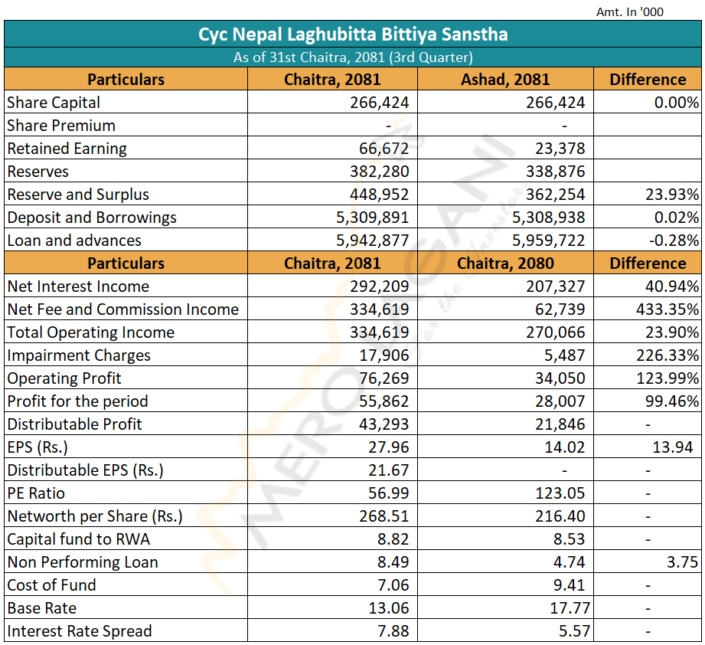Click the Base Rate value 17.77
705x645 pixels.
tap(566, 608)
